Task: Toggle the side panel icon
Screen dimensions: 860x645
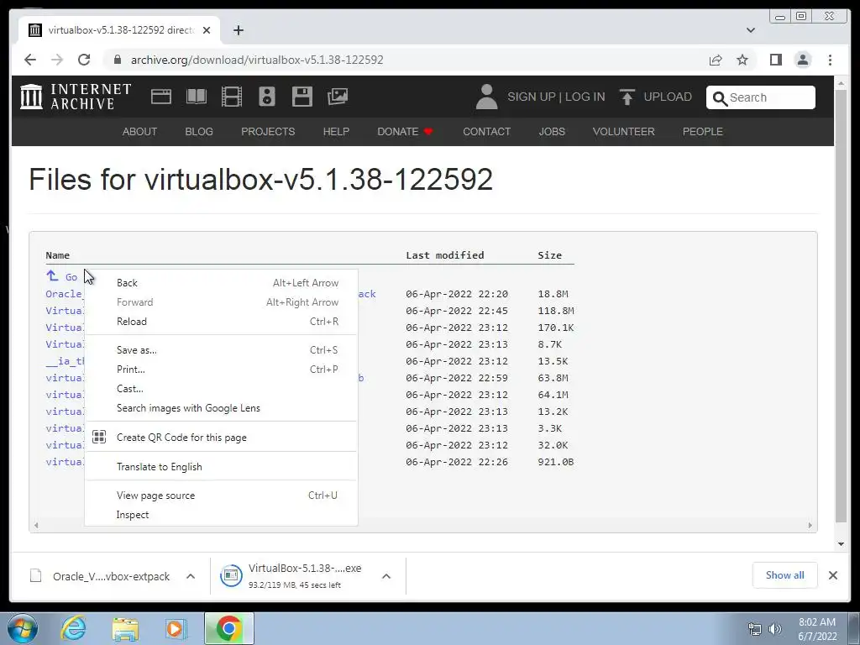Action: pos(775,60)
